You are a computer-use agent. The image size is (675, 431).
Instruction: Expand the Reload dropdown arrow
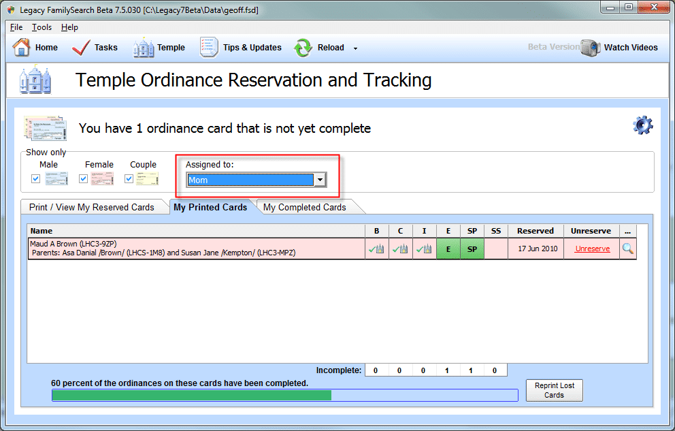tap(355, 48)
